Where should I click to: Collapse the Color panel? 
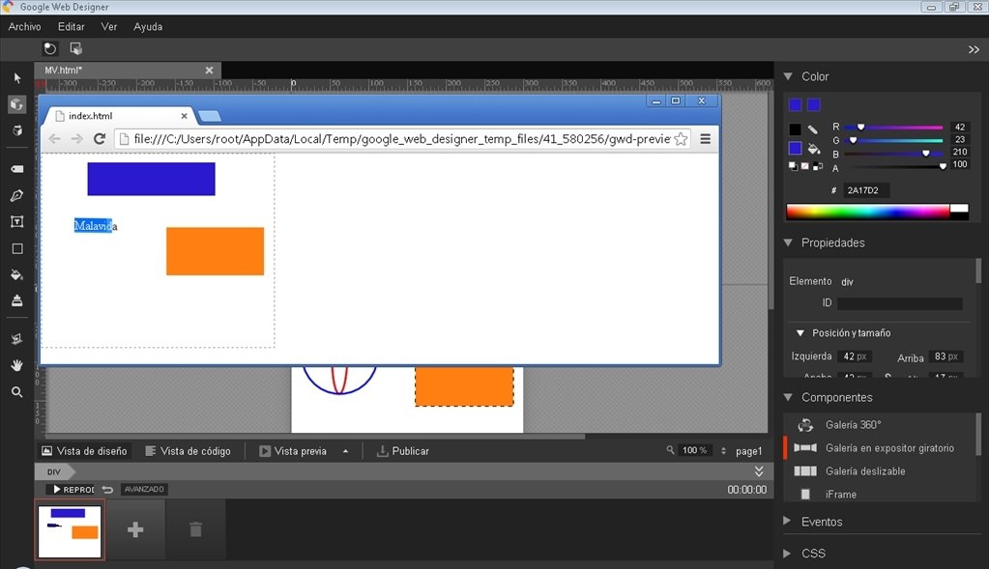coord(788,76)
